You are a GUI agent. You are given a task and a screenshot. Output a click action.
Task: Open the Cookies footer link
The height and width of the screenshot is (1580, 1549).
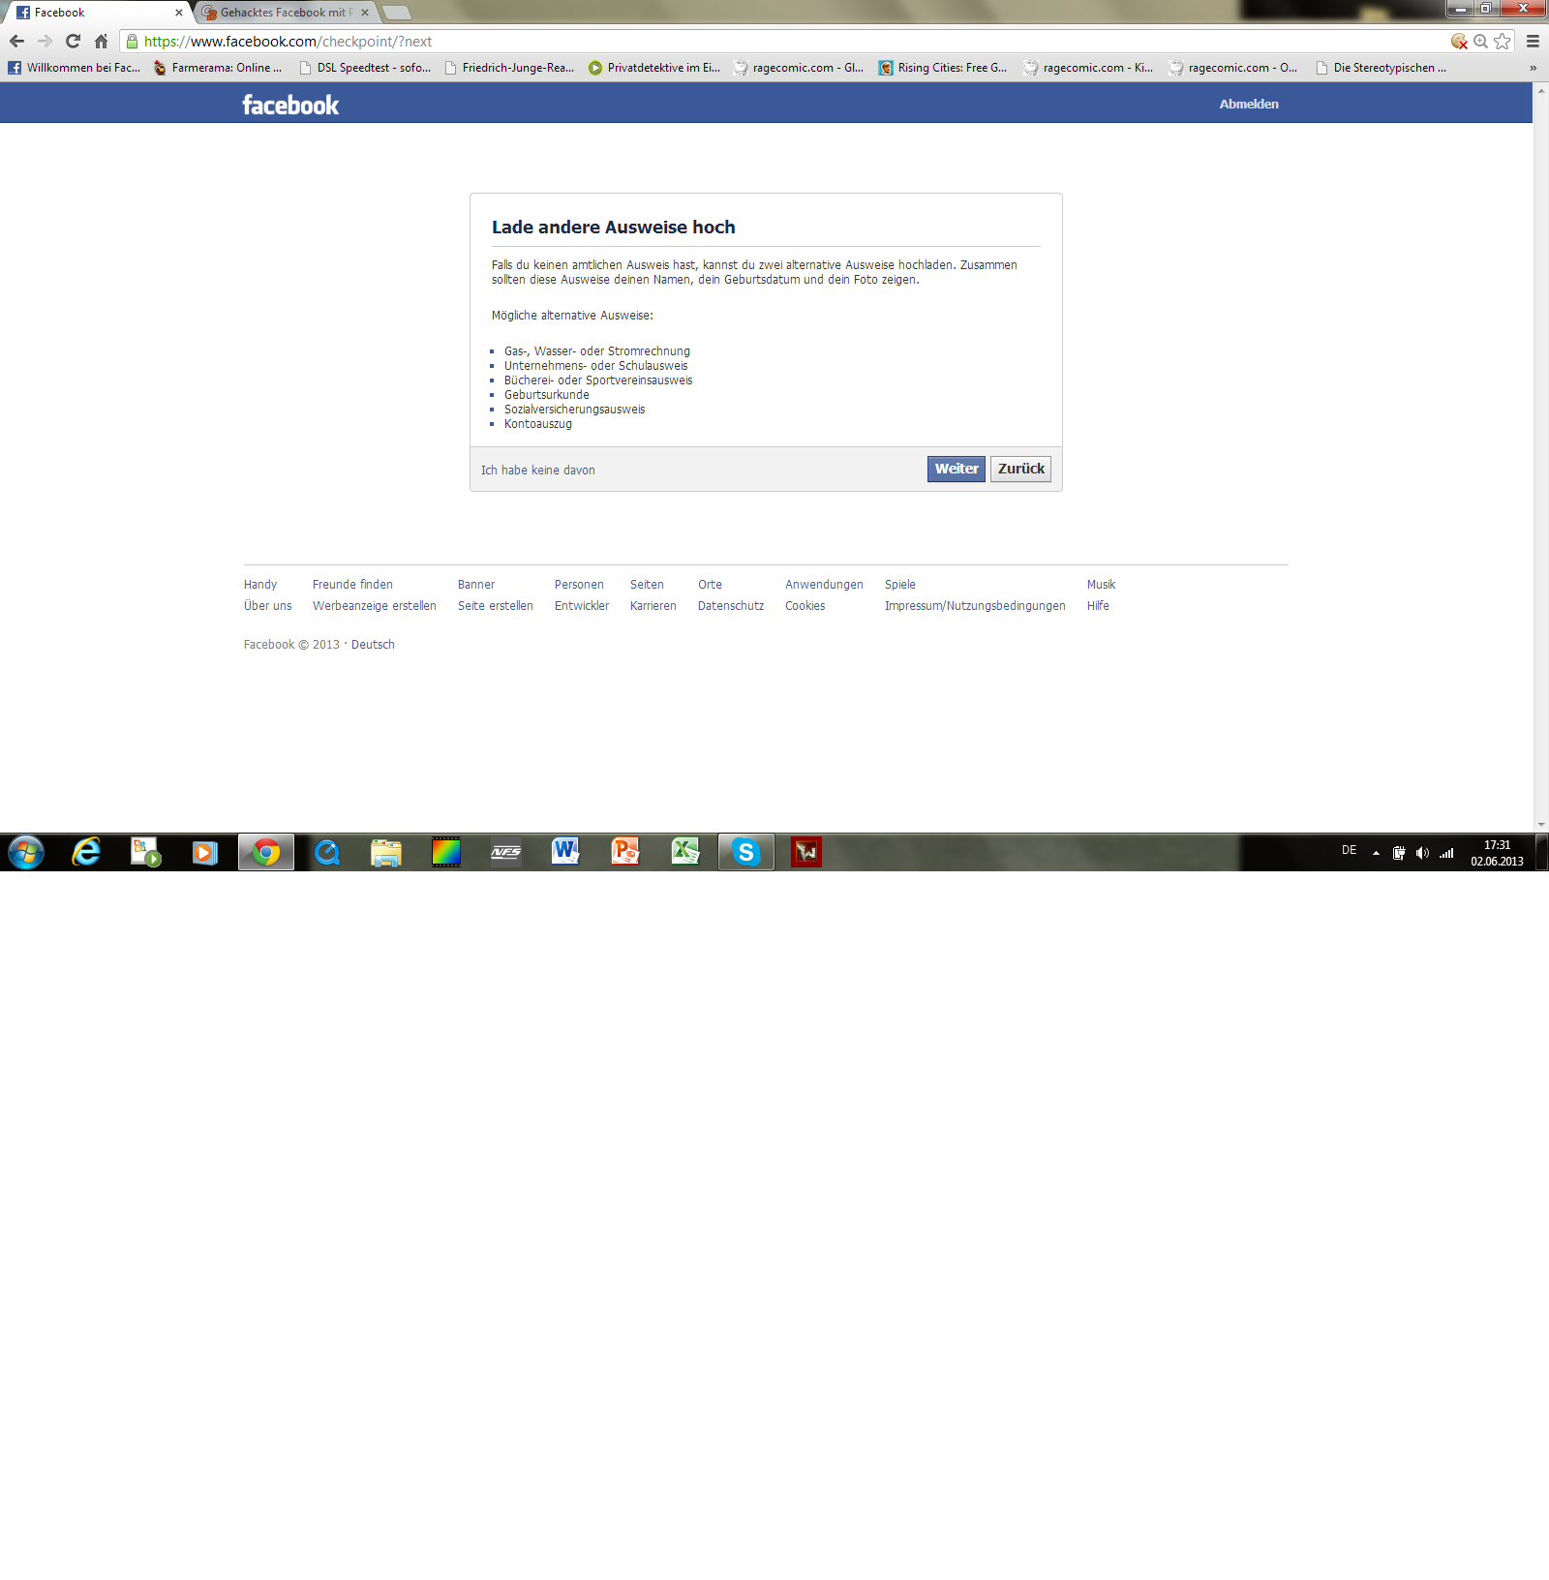(805, 606)
